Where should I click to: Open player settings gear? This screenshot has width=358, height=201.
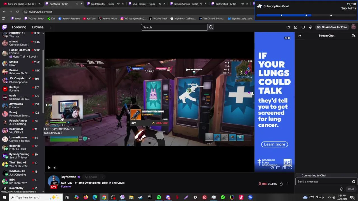(x=272, y=168)
